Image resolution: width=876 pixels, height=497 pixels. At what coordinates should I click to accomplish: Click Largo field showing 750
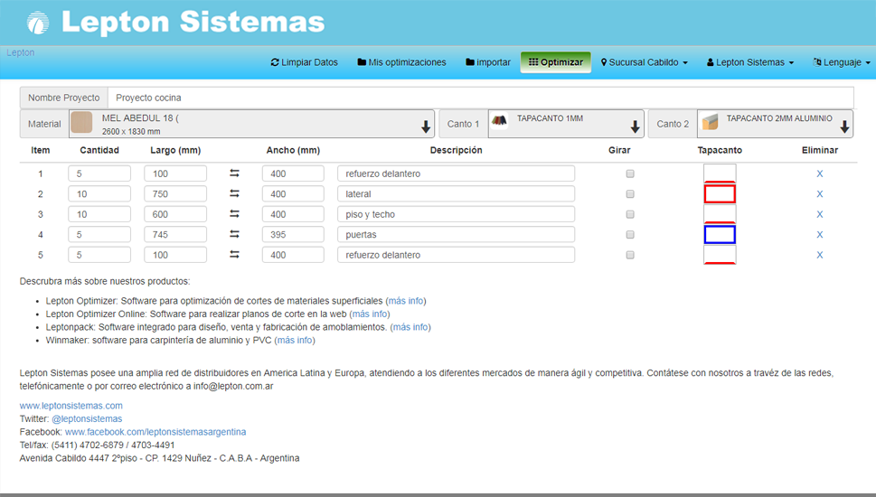(175, 193)
